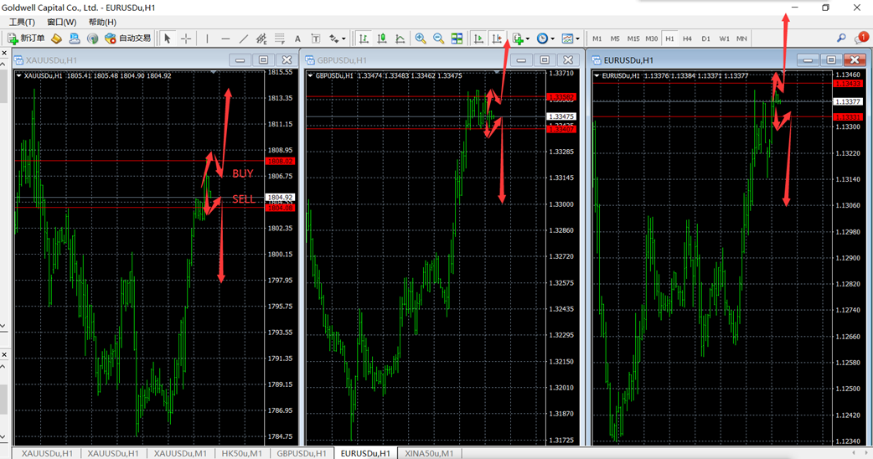The width and height of the screenshot is (873, 459).
Task: Click the zoom out magnifier icon
Action: pos(438,39)
